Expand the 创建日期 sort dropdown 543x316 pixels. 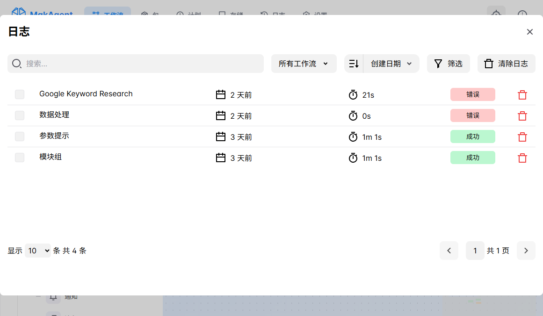point(391,64)
